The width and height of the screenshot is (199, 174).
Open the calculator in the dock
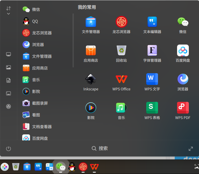tap(49, 167)
